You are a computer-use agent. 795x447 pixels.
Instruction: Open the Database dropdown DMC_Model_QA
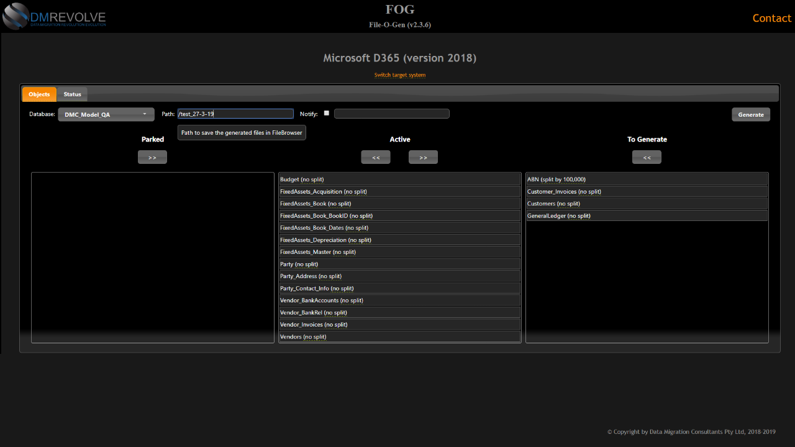(x=106, y=114)
